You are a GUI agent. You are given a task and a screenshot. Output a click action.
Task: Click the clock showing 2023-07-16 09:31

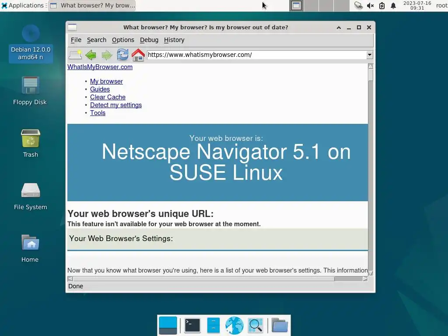pos(417,5)
